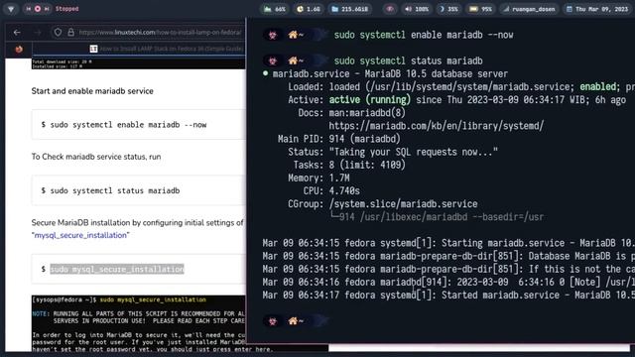Go back using the browser back arrow
The height and width of the screenshot is (357, 635).
coord(17,33)
